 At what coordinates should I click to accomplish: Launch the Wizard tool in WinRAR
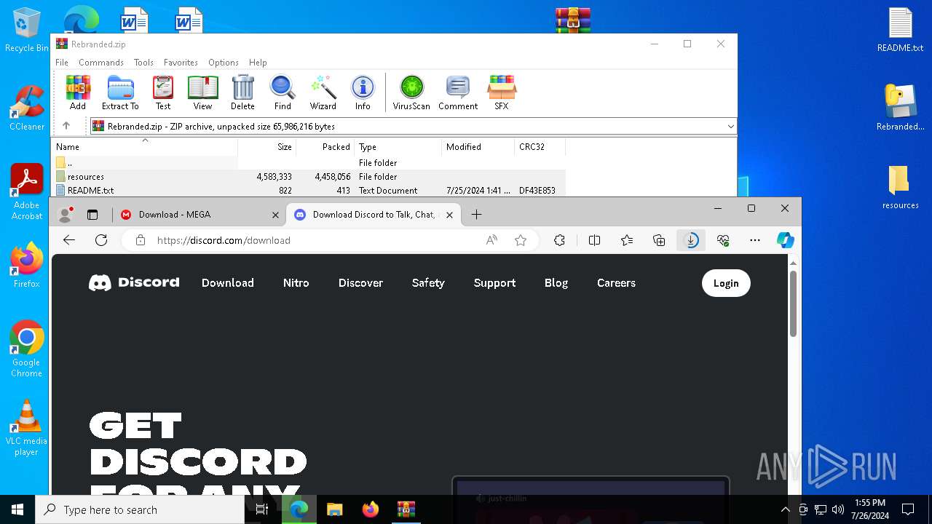tap(323, 92)
